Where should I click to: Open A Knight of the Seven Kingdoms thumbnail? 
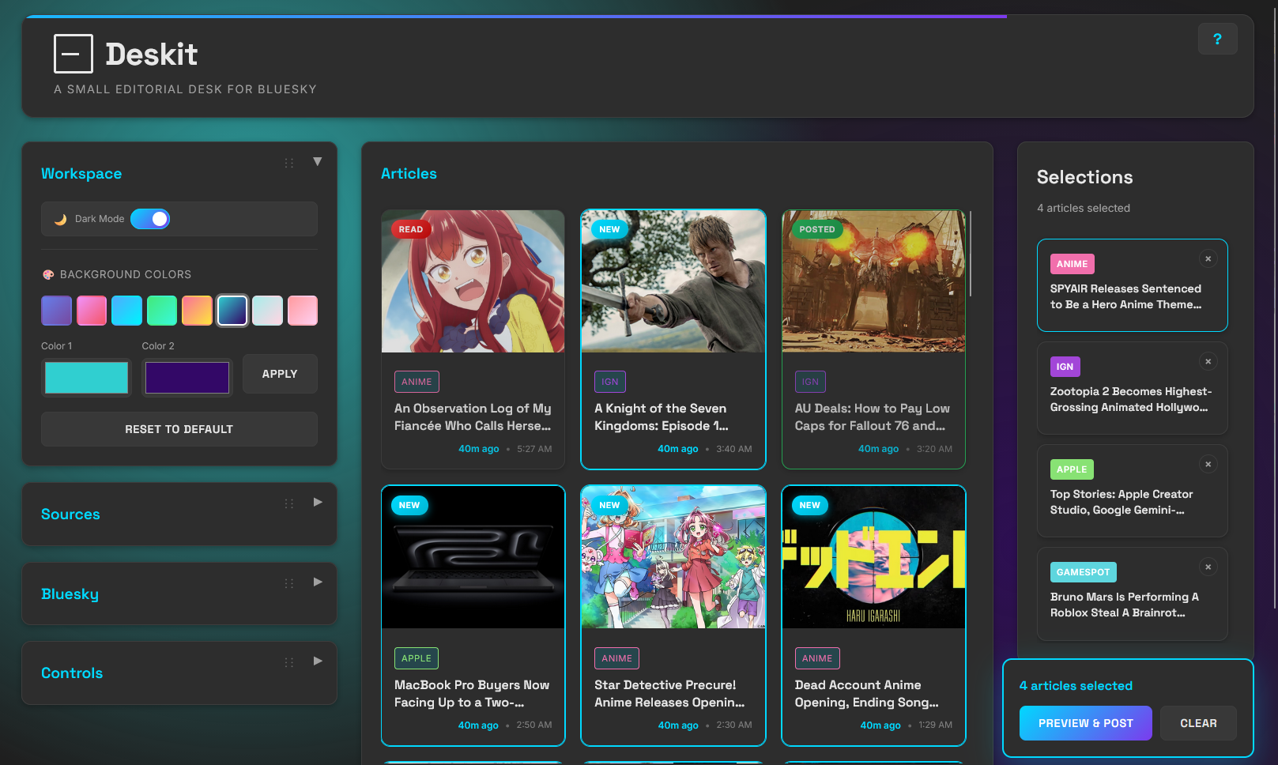point(673,281)
